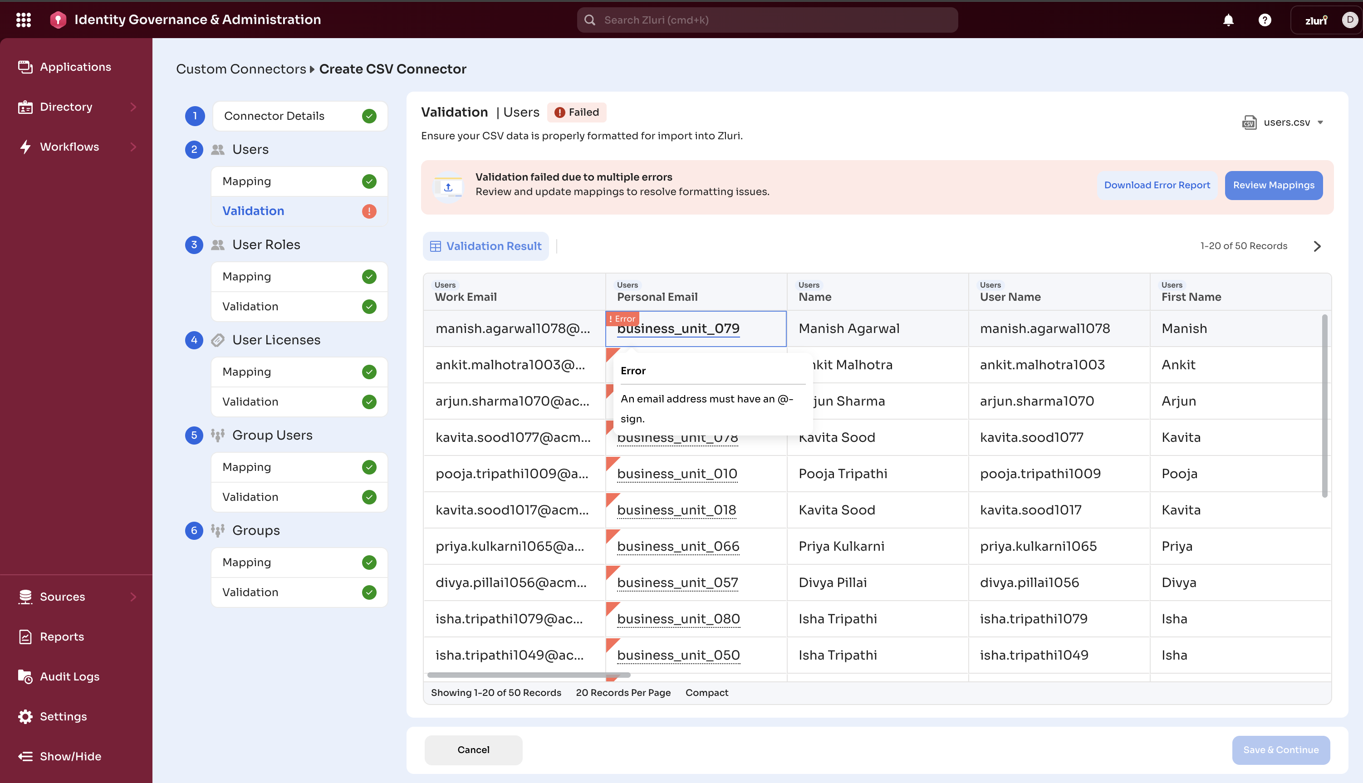Open the 20 Records Per Page selector
The height and width of the screenshot is (783, 1363).
(623, 693)
